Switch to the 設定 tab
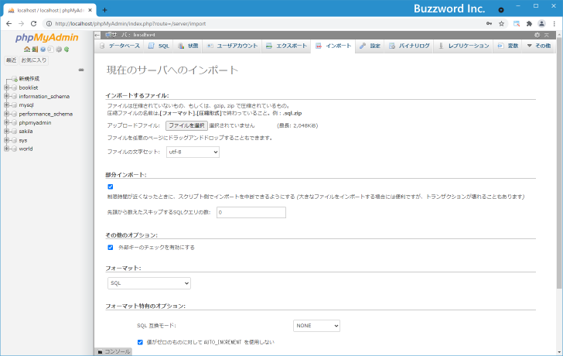 370,46
